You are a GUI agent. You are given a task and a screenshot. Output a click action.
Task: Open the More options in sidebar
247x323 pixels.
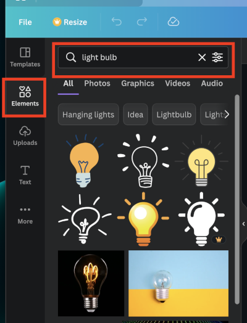[x=25, y=215]
